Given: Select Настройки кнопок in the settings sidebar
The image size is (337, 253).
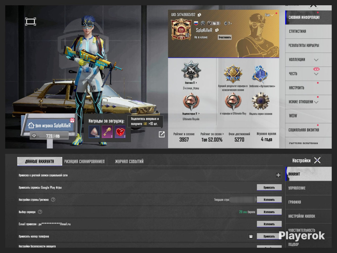Looking at the screenshot, I should pos(308,217).
